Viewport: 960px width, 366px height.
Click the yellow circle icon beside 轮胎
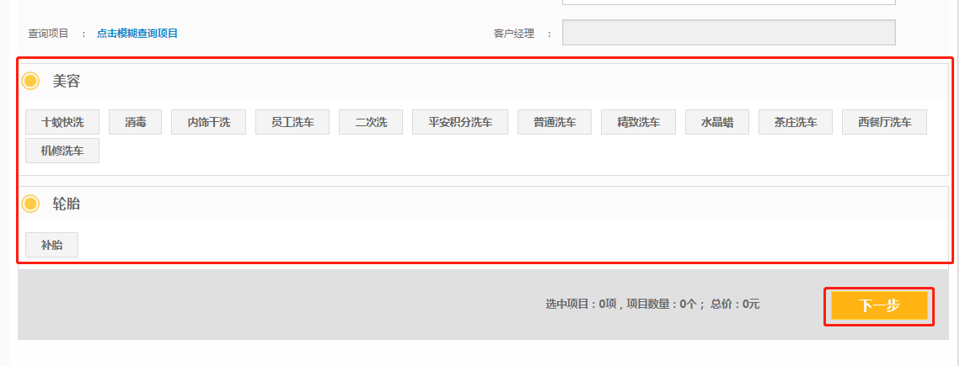(x=30, y=204)
